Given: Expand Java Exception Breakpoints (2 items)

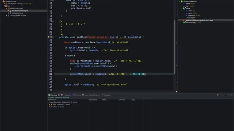Looking at the screenshot, I should click(x=49, y=102).
